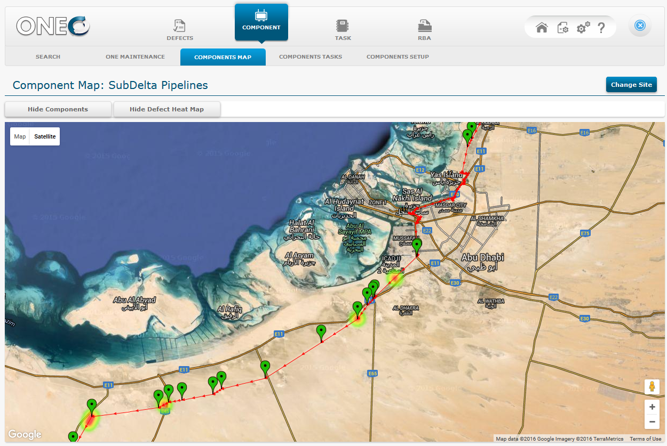Open the Task module icon
Image resolution: width=667 pixels, height=446 pixels.
pos(343,26)
